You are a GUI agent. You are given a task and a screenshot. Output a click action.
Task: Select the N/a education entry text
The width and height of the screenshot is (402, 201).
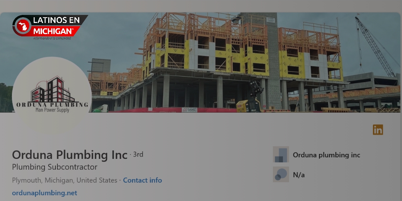tap(299, 175)
